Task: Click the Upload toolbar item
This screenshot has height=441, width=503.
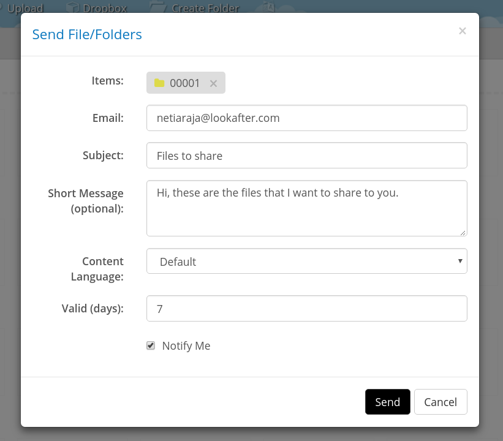Action: (x=25, y=8)
